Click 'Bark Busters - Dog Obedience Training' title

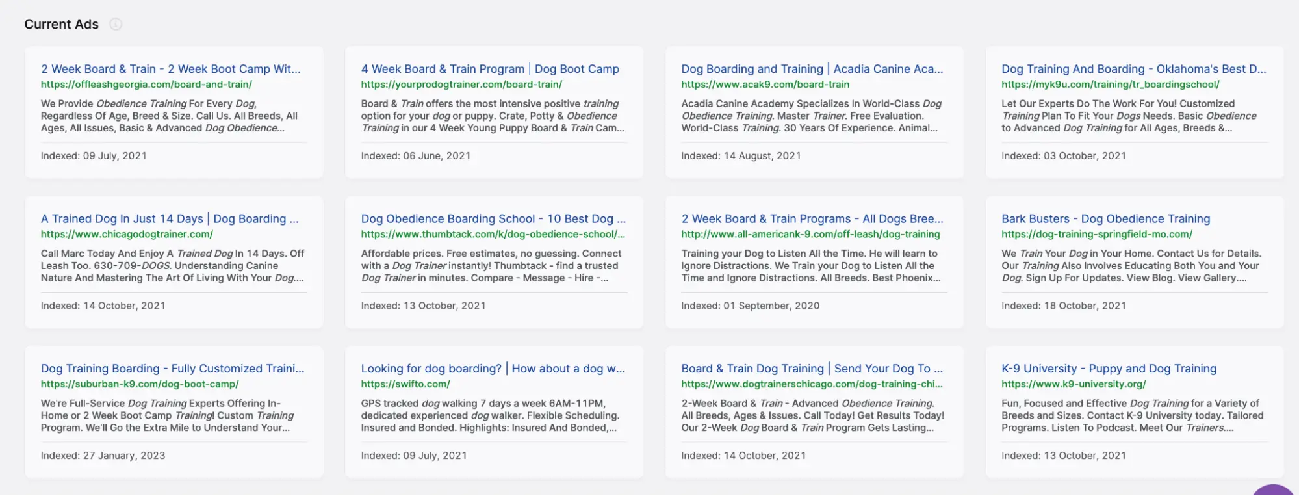[x=1105, y=219]
